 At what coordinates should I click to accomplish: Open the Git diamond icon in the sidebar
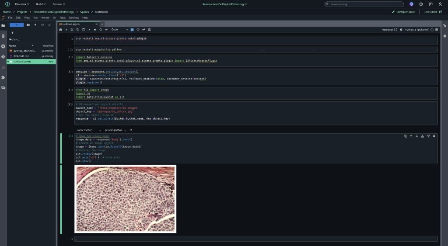point(3,57)
